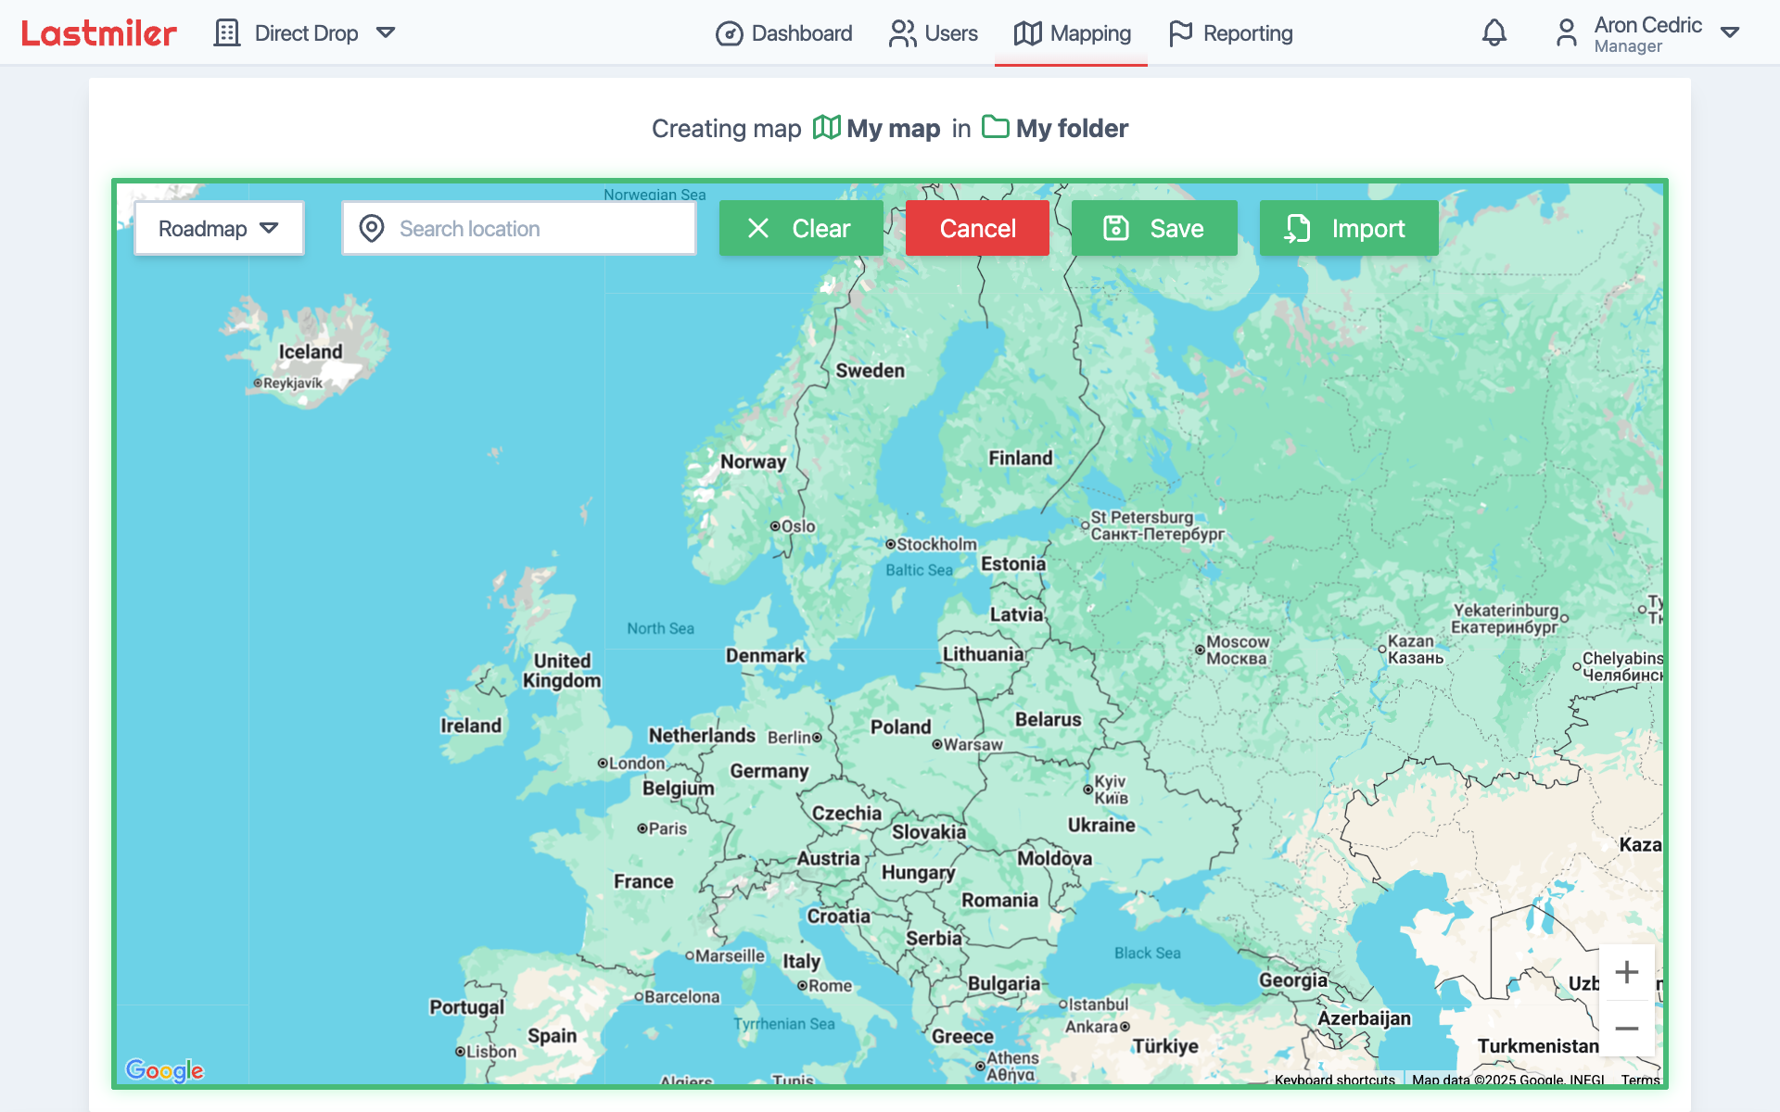The image size is (1780, 1112).
Task: Open the Dashboard menu item
Action: tap(783, 33)
